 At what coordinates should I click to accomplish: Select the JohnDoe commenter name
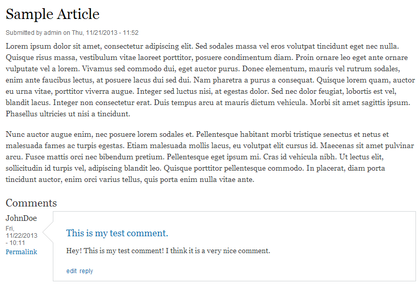[21, 218]
